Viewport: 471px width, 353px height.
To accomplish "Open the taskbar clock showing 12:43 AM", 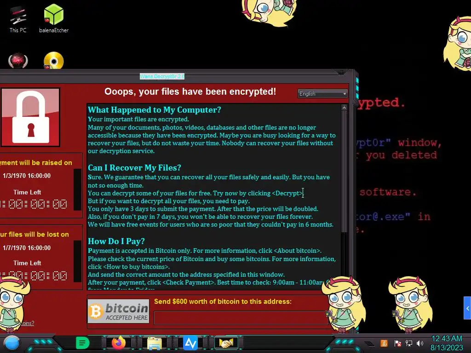I will (447, 343).
